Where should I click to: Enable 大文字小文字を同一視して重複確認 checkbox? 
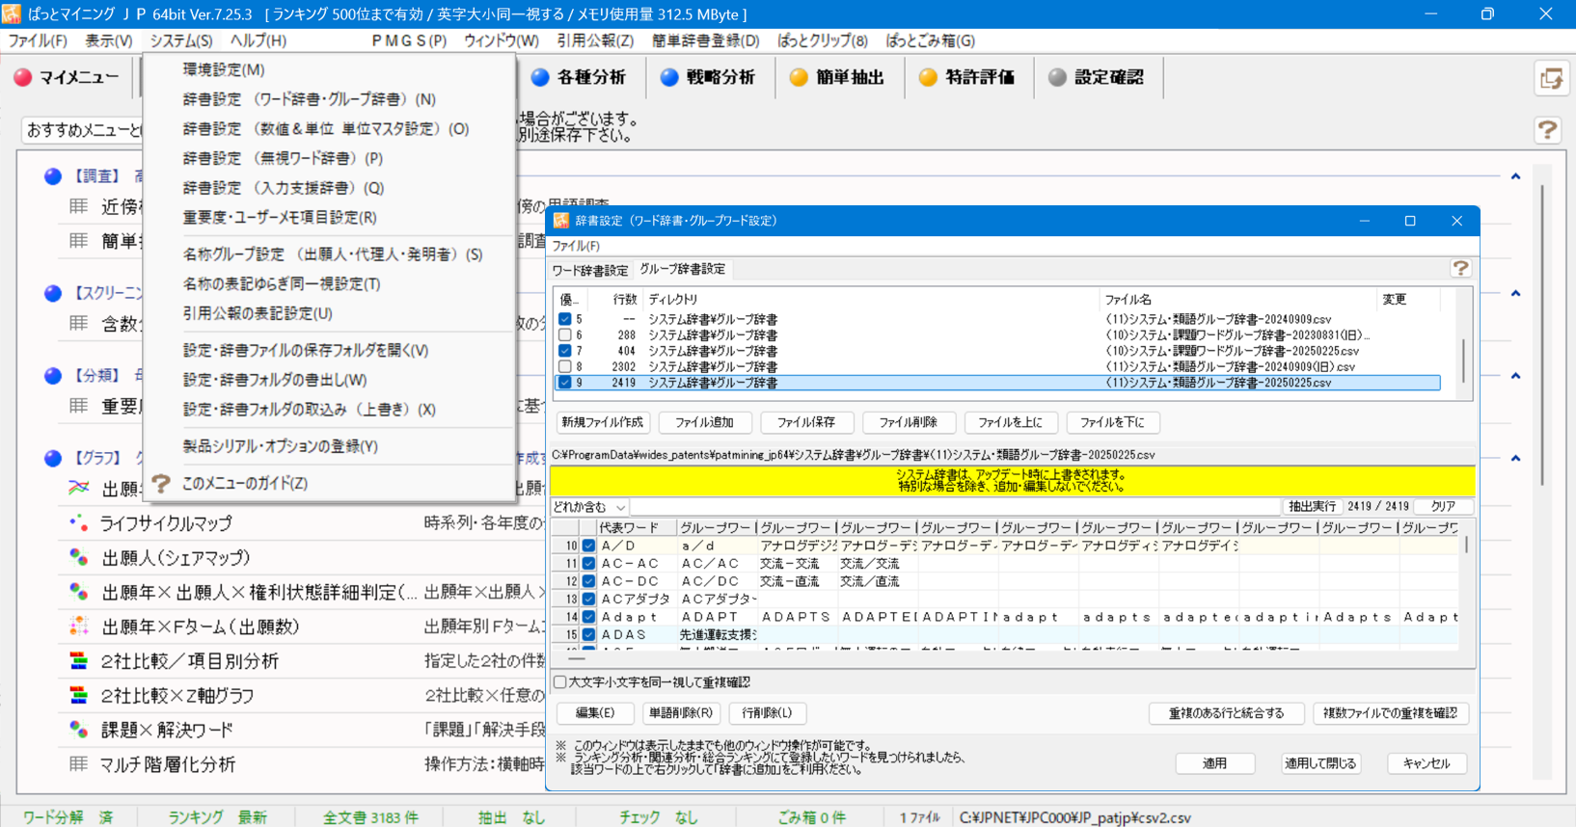[x=560, y=682]
